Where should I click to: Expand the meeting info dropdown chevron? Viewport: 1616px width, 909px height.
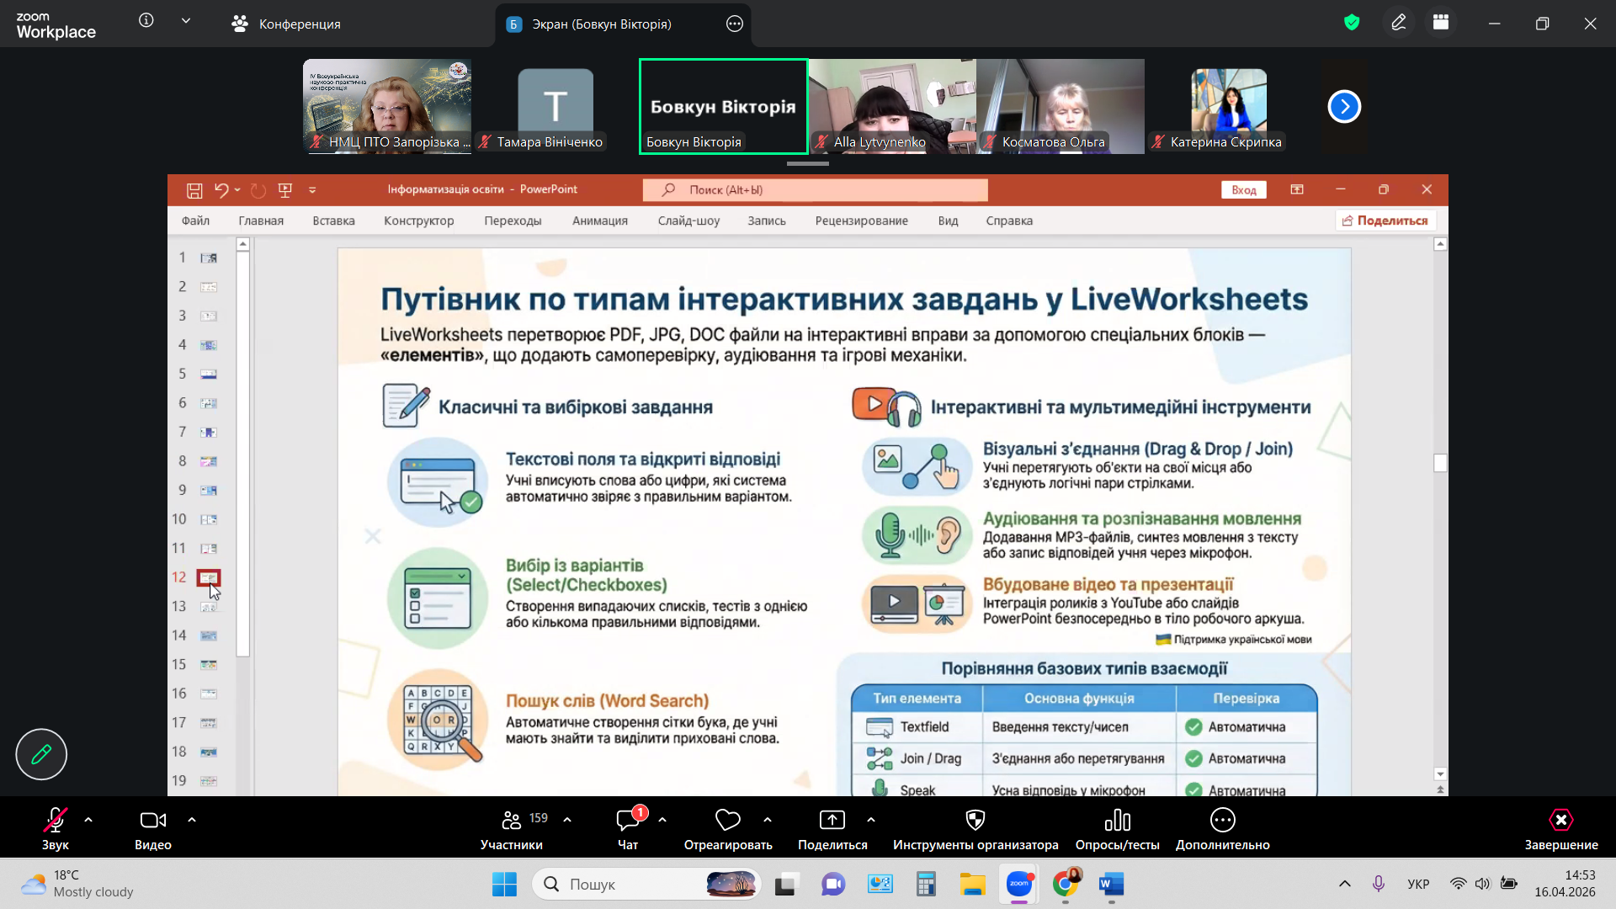(186, 21)
